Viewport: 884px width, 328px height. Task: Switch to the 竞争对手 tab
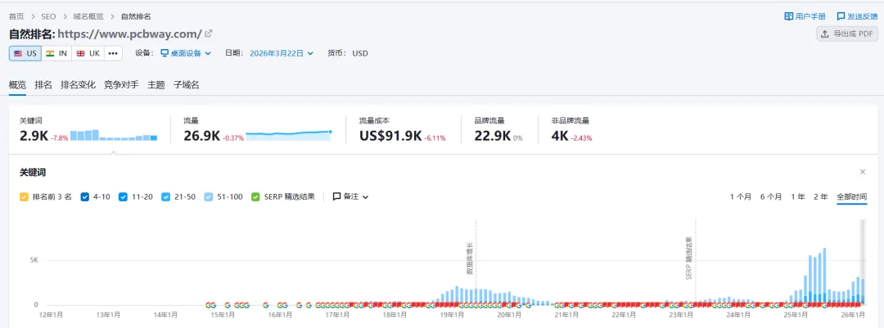point(121,85)
